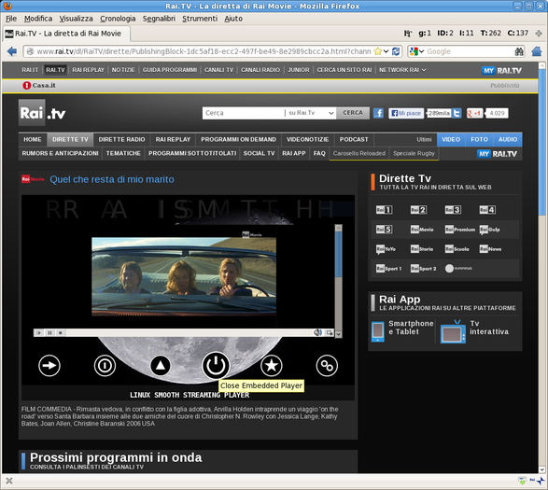Click the play button in the player bar
548x490 pixels.
click(x=39, y=332)
